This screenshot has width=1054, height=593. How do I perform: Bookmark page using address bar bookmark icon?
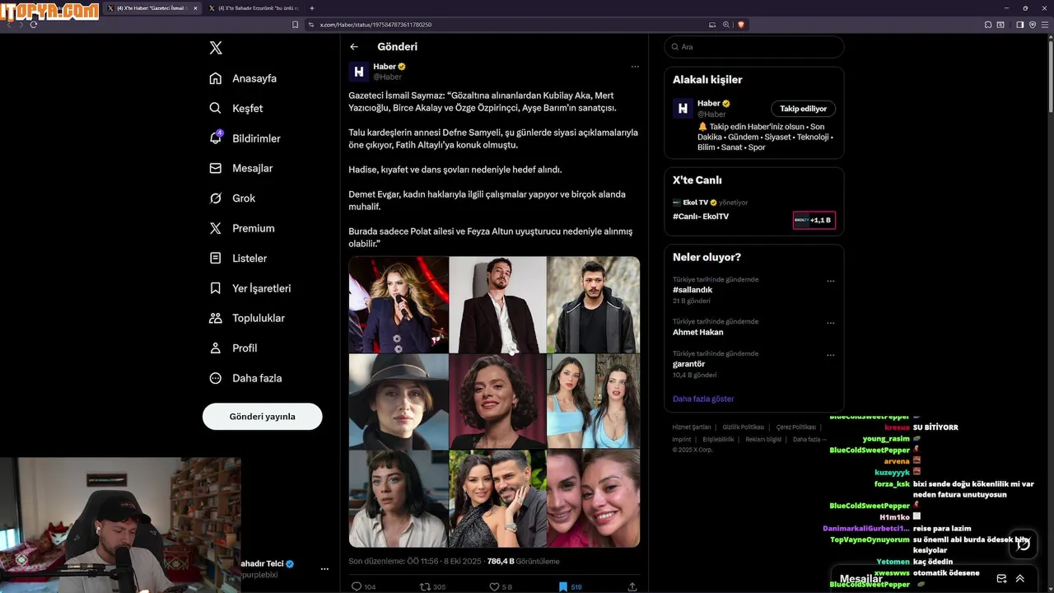click(x=296, y=25)
